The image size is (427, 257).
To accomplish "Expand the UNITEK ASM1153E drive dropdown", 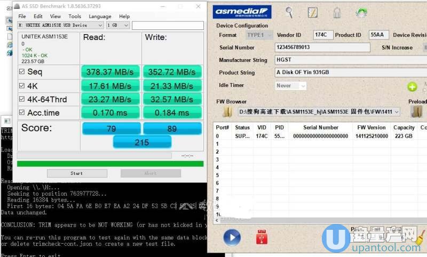I will click(100, 25).
